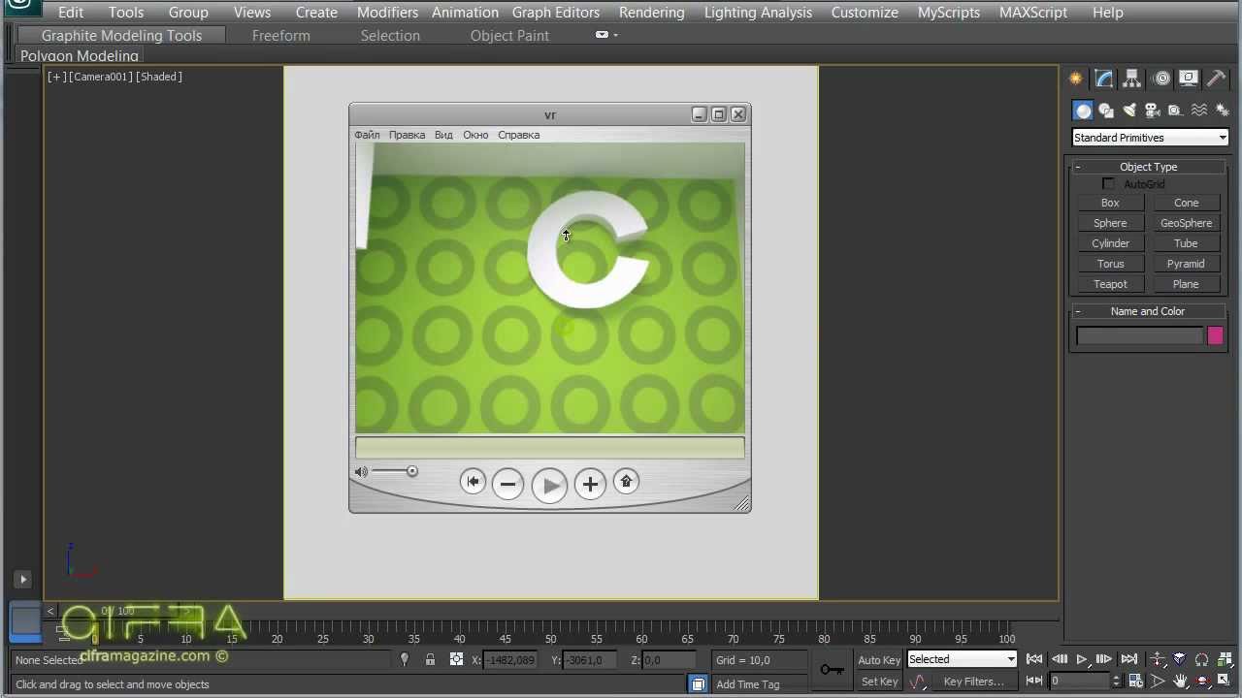This screenshot has width=1242, height=698.
Task: Open Default In/Out Tangents curve icon
Action: (x=918, y=681)
